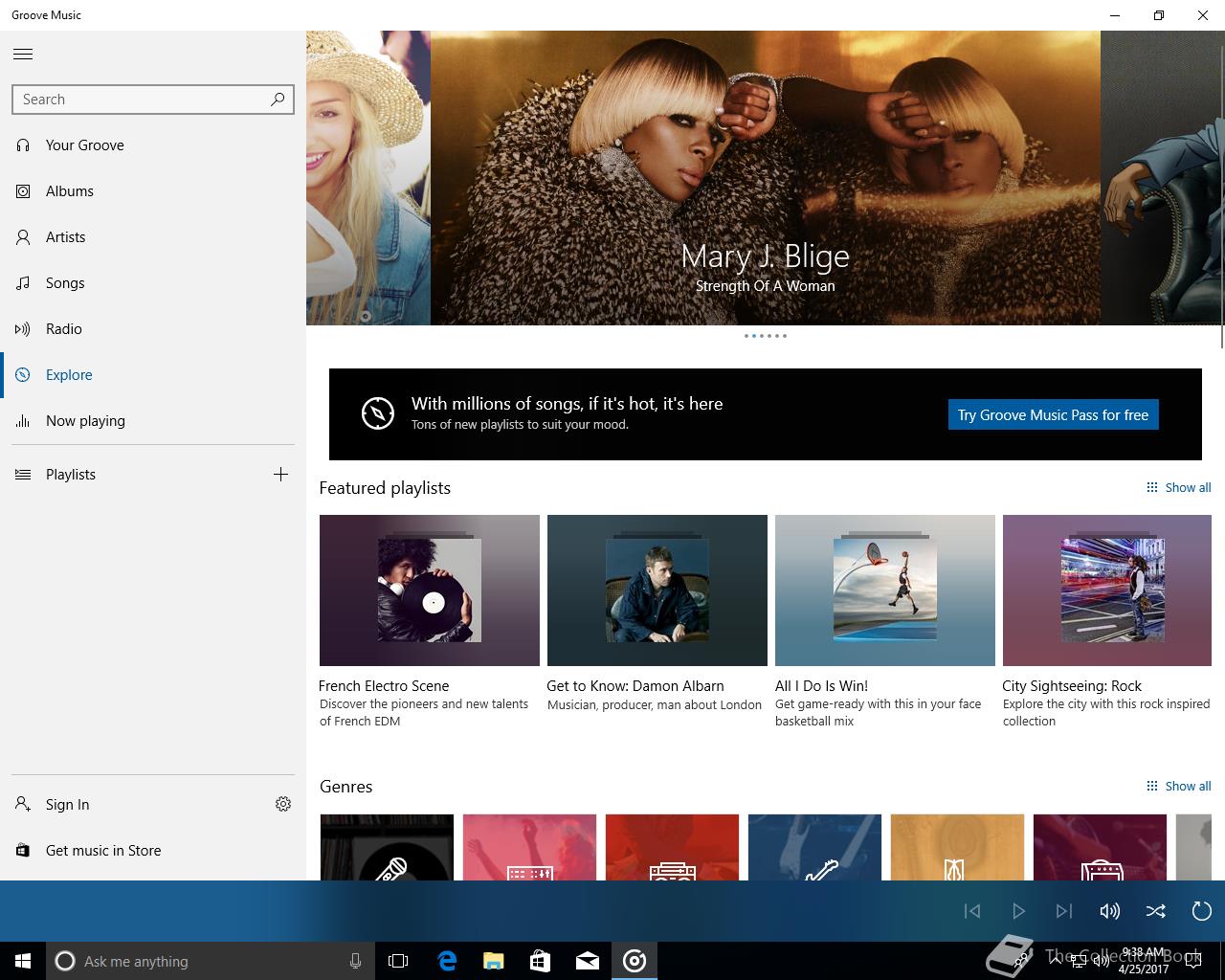
Task: Open Your Groove section
Action: tap(153, 145)
